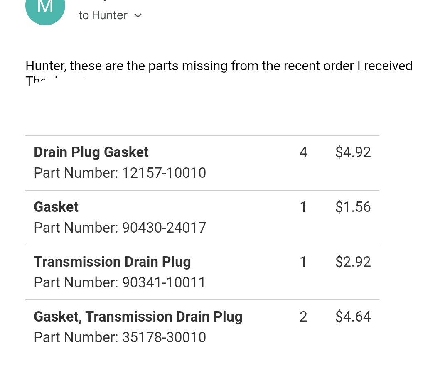Click quantity 1 for Transmission Drain Plug

(x=303, y=262)
